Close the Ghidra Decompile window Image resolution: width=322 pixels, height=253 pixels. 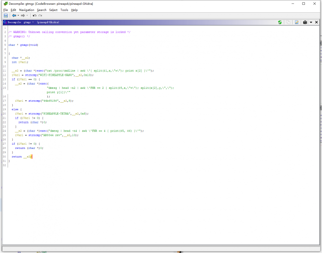coord(314,4)
